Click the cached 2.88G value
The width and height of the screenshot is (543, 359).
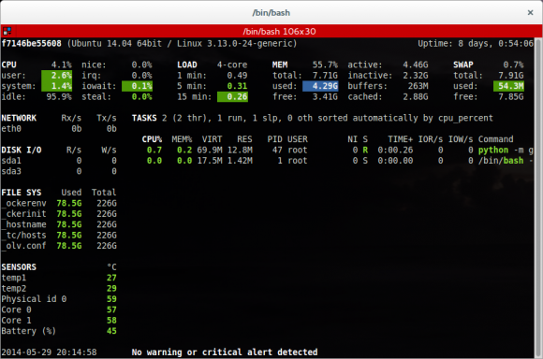[416, 96]
